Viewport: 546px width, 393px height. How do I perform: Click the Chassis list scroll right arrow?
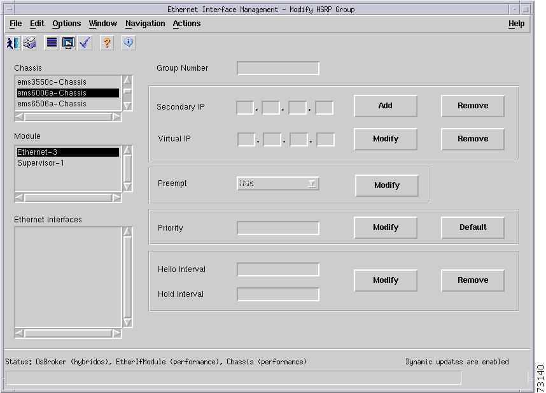point(116,117)
